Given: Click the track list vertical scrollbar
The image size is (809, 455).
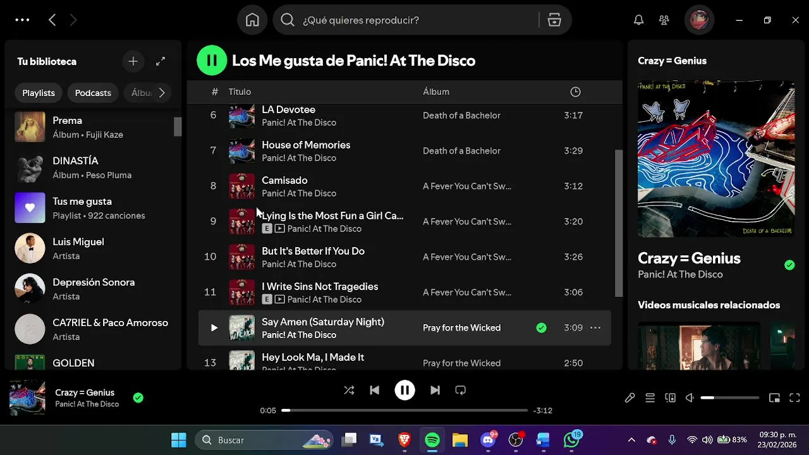Looking at the screenshot, I should pyautogui.click(x=619, y=223).
